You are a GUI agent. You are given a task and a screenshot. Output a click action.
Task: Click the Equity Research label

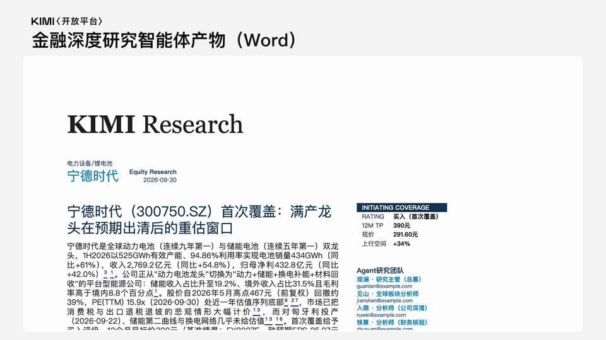[153, 172]
